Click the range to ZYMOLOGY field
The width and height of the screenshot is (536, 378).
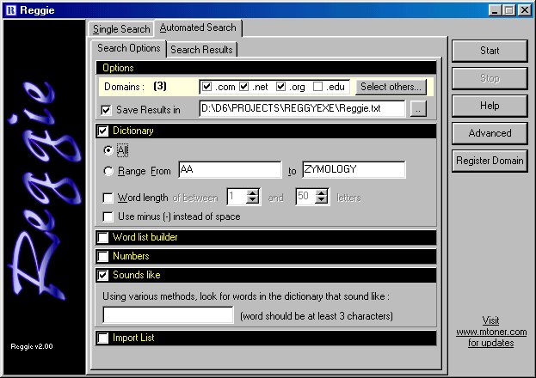[354, 170]
